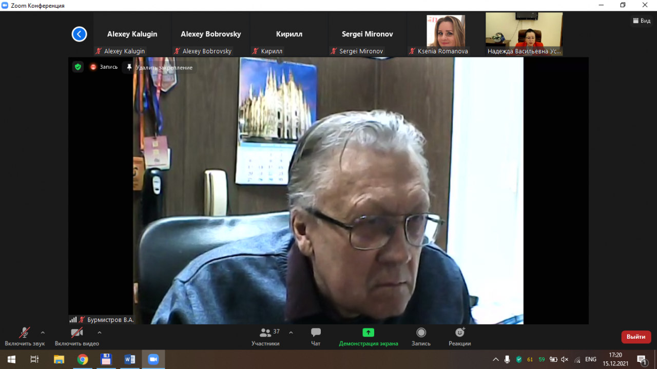The width and height of the screenshot is (657, 369).
Task: Click the Record icon in toolbar
Action: point(421,333)
